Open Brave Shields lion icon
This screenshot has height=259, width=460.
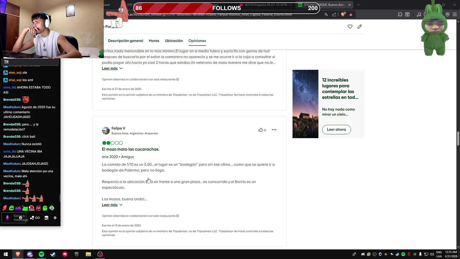click(343, 14)
